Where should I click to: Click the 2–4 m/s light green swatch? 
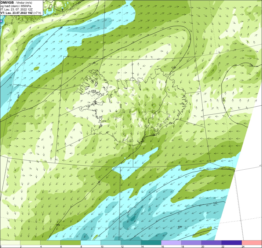pyautogui.click(x=30, y=242)
